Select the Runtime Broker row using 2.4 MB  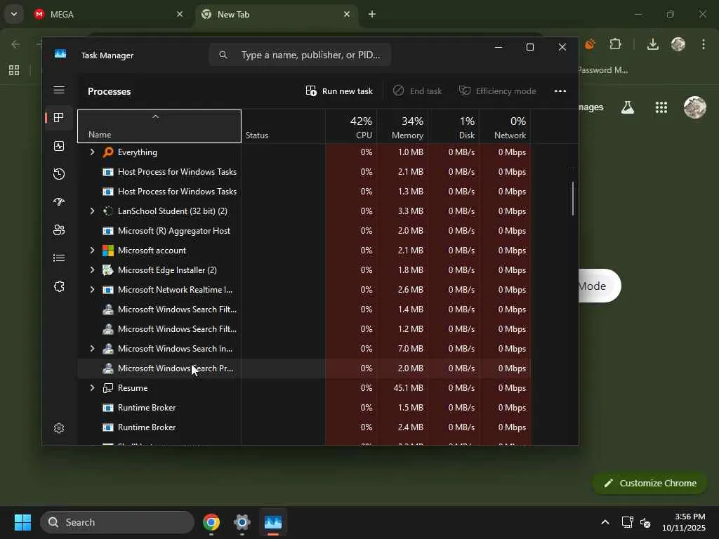coord(304,427)
